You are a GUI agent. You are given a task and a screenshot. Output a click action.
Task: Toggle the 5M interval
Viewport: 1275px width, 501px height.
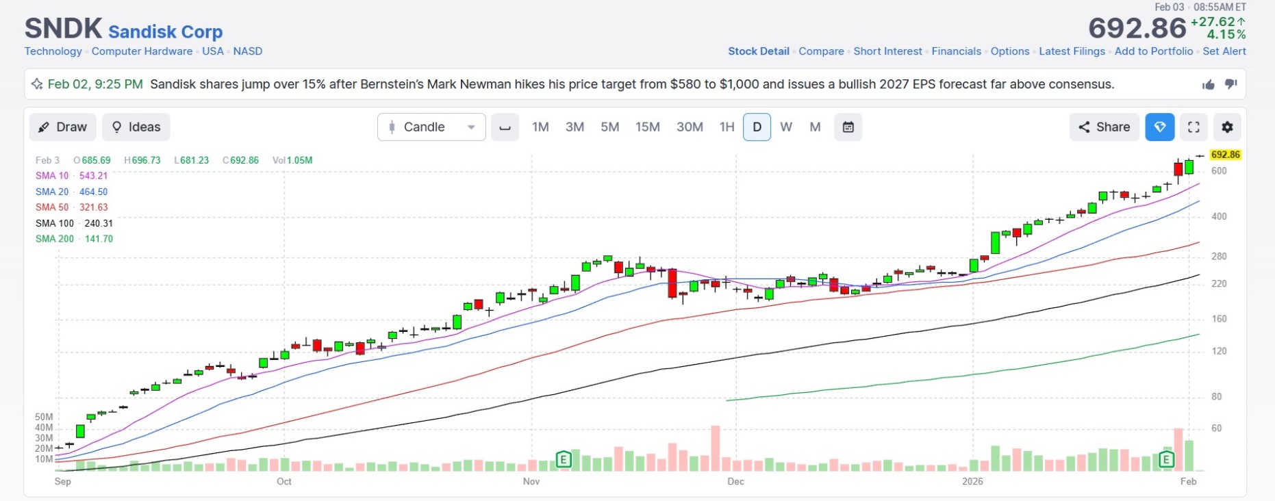click(x=609, y=127)
